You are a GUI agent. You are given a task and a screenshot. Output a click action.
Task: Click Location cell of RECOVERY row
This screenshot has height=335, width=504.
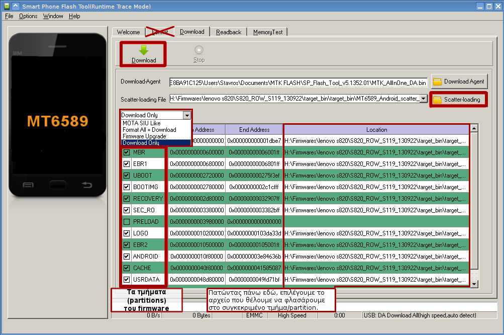tap(376, 199)
